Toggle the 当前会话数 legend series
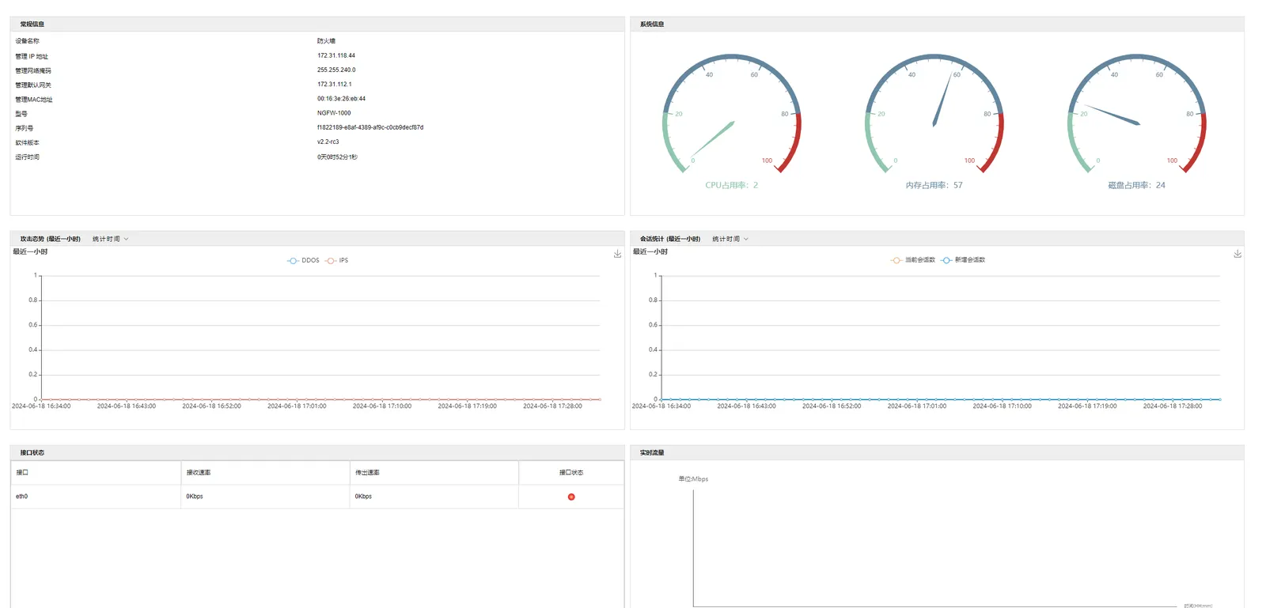The height and width of the screenshot is (608, 1266). click(913, 260)
